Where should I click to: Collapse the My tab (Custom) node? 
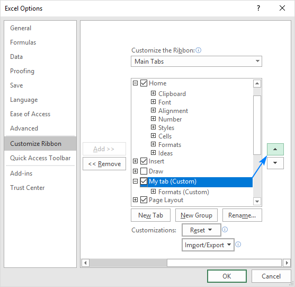[135, 181]
